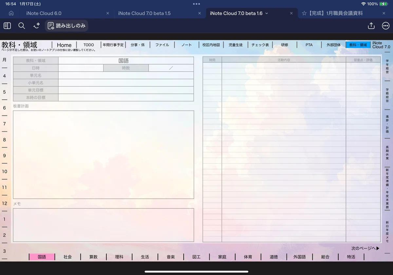This screenshot has width=393, height=275.
Task: Open 新旧年度メモ side tab
Action: click(x=387, y=231)
